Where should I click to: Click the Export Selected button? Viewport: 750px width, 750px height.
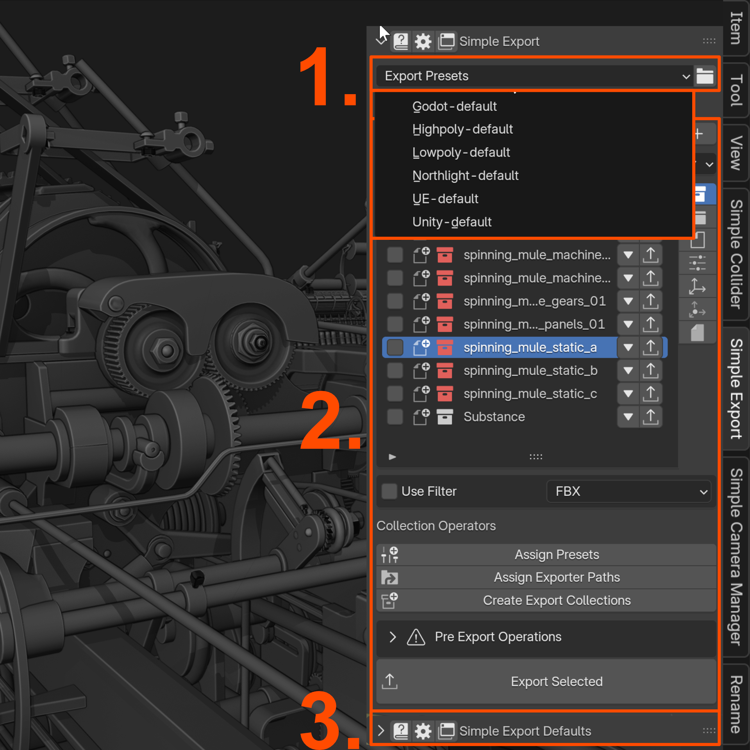[x=546, y=682]
